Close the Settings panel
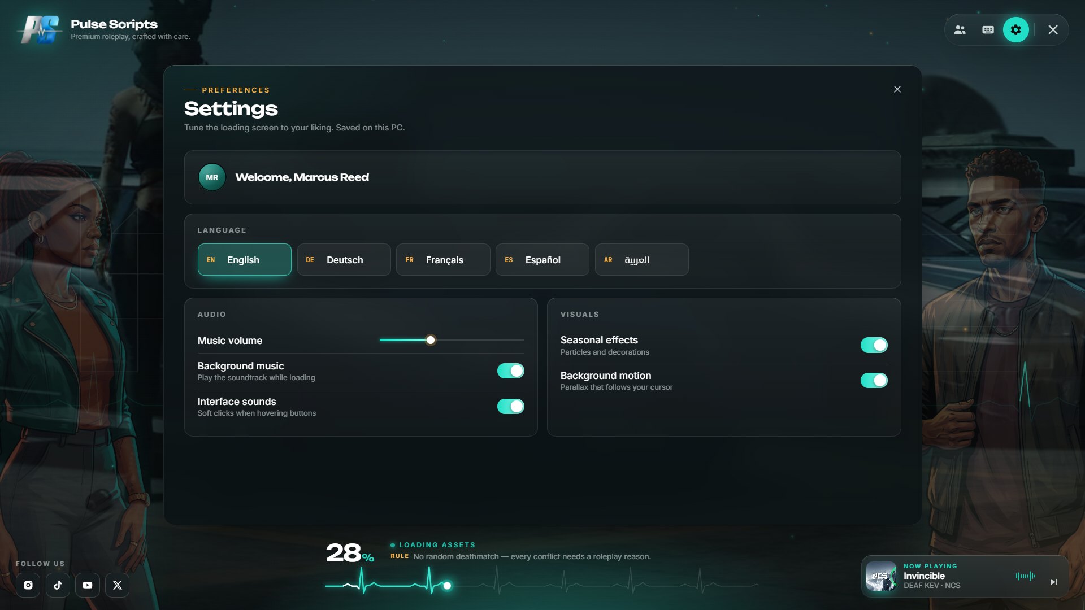The width and height of the screenshot is (1085, 610). click(x=897, y=89)
